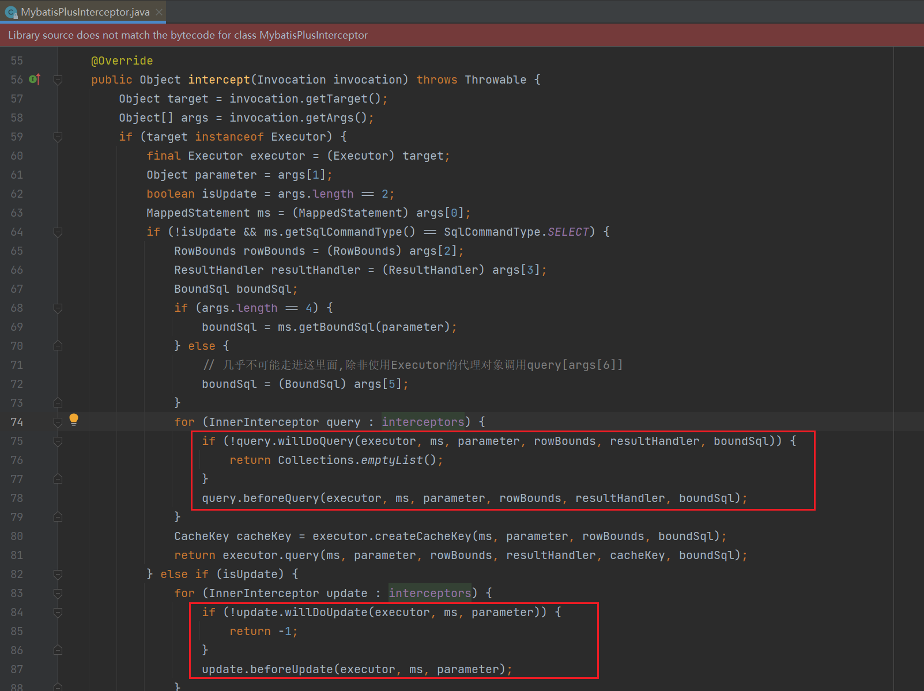924x691 pixels.
Task: Collapse the update for-loop at line 83
Action: coord(58,594)
